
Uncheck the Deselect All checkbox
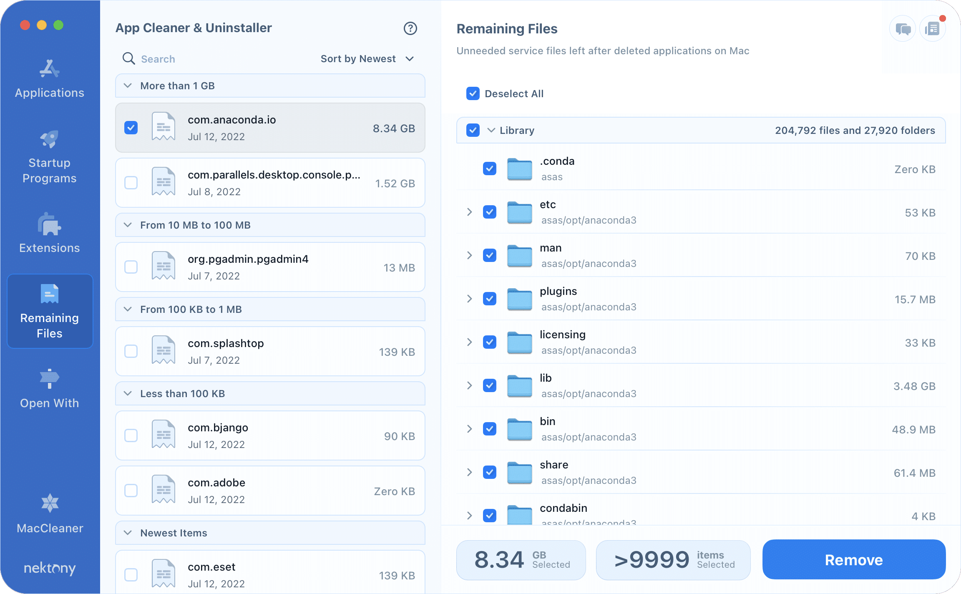(x=473, y=93)
